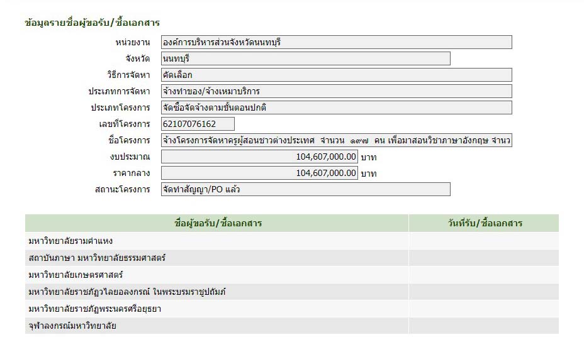Click the หน่วยงาน input field
The width and height of the screenshot is (584, 352).
pyautogui.click(x=336, y=42)
